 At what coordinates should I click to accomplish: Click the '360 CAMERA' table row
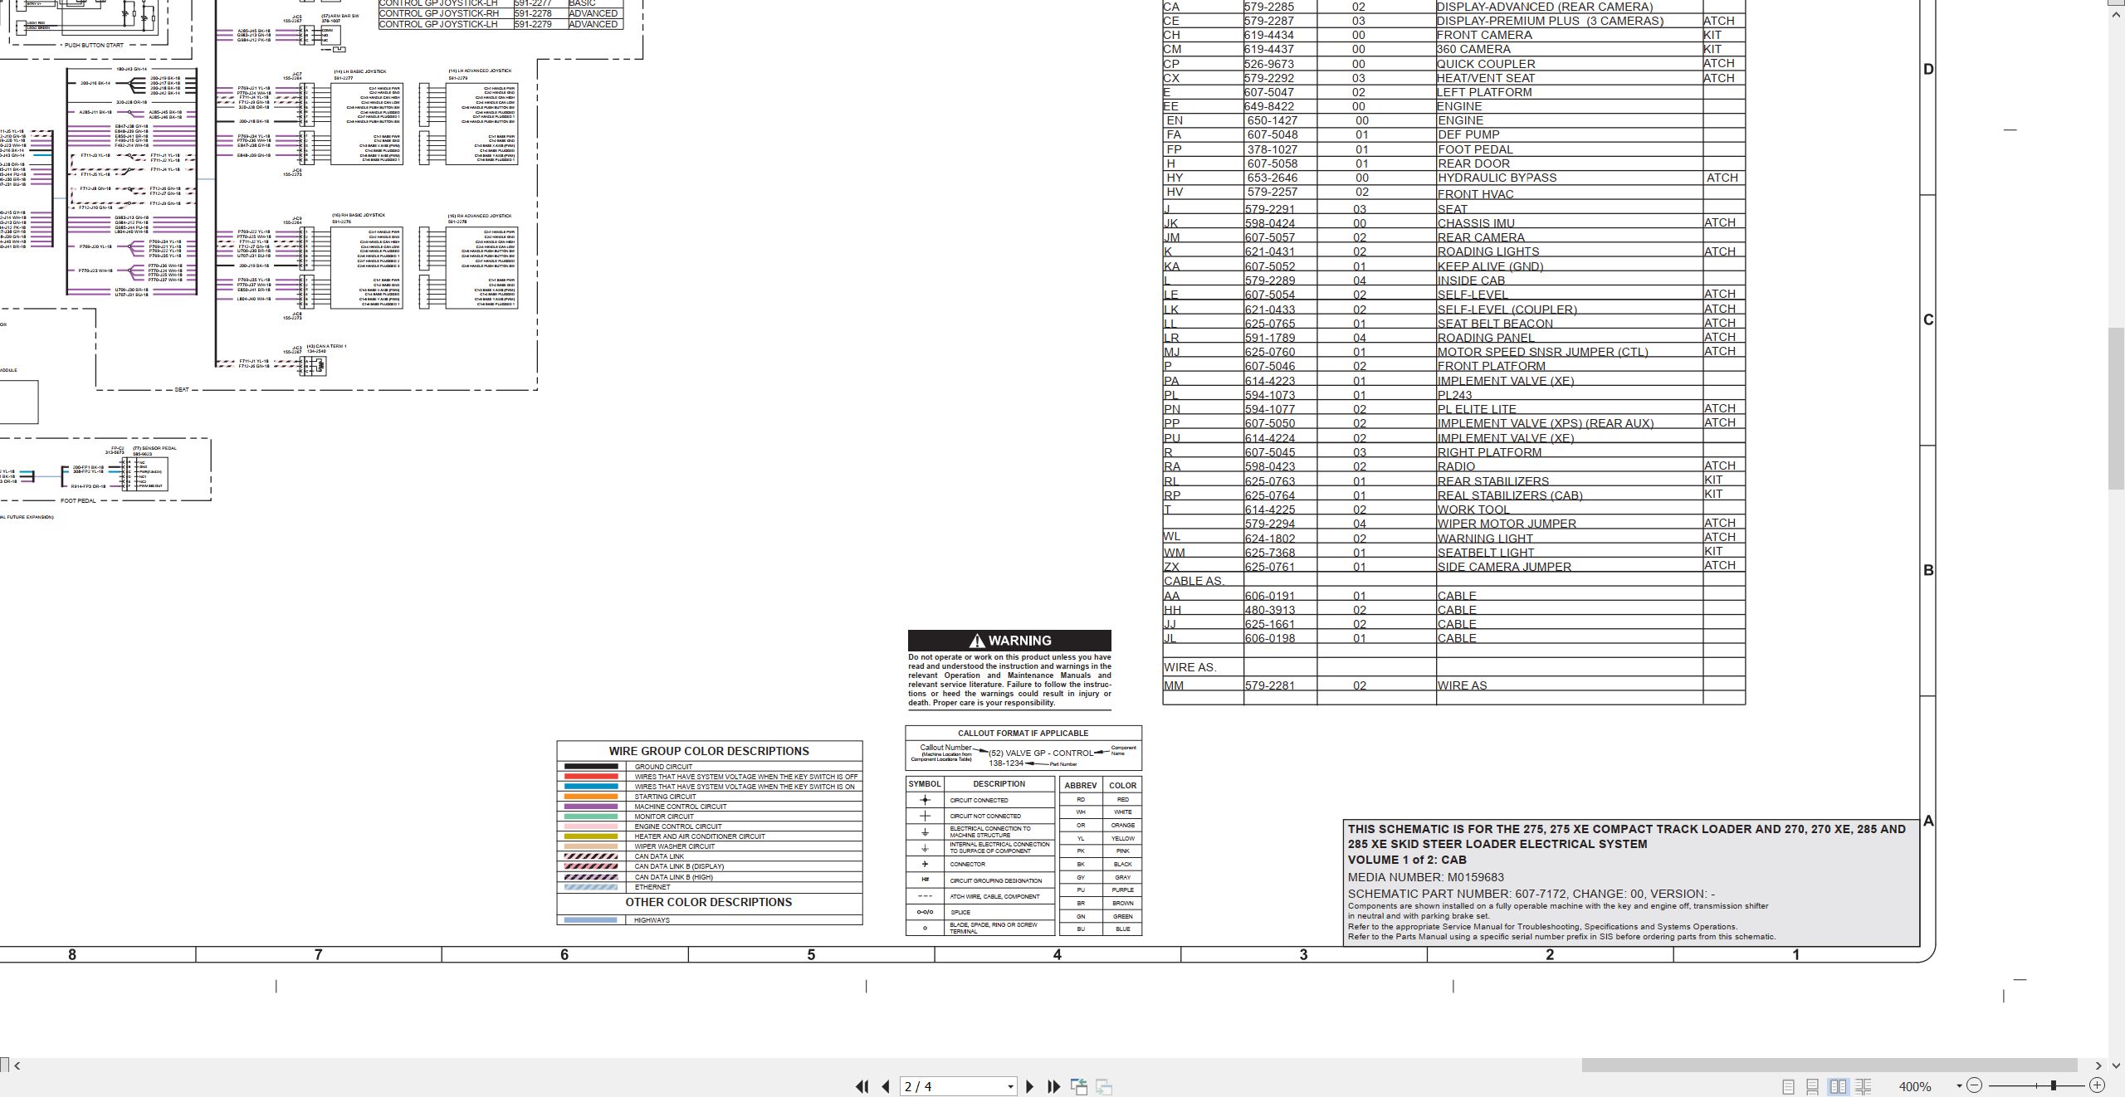pos(1453,49)
